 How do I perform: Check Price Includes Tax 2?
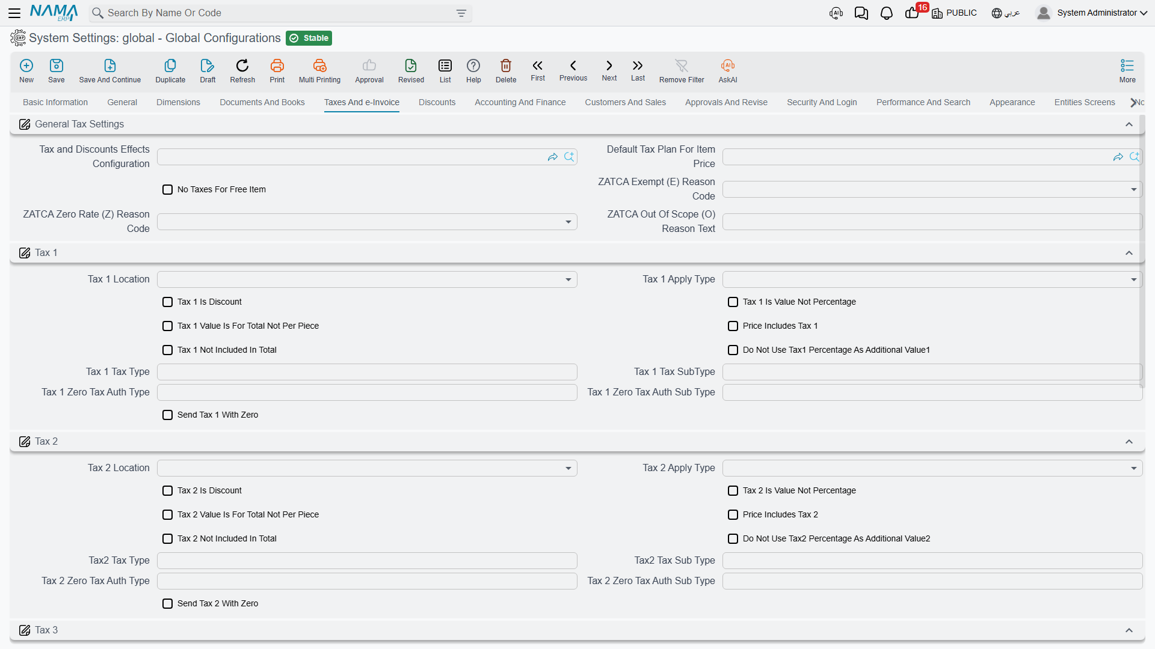point(733,515)
